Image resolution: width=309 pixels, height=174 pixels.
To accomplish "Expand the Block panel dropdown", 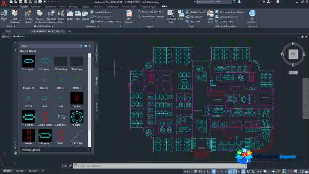I will [x=11, y=27].
